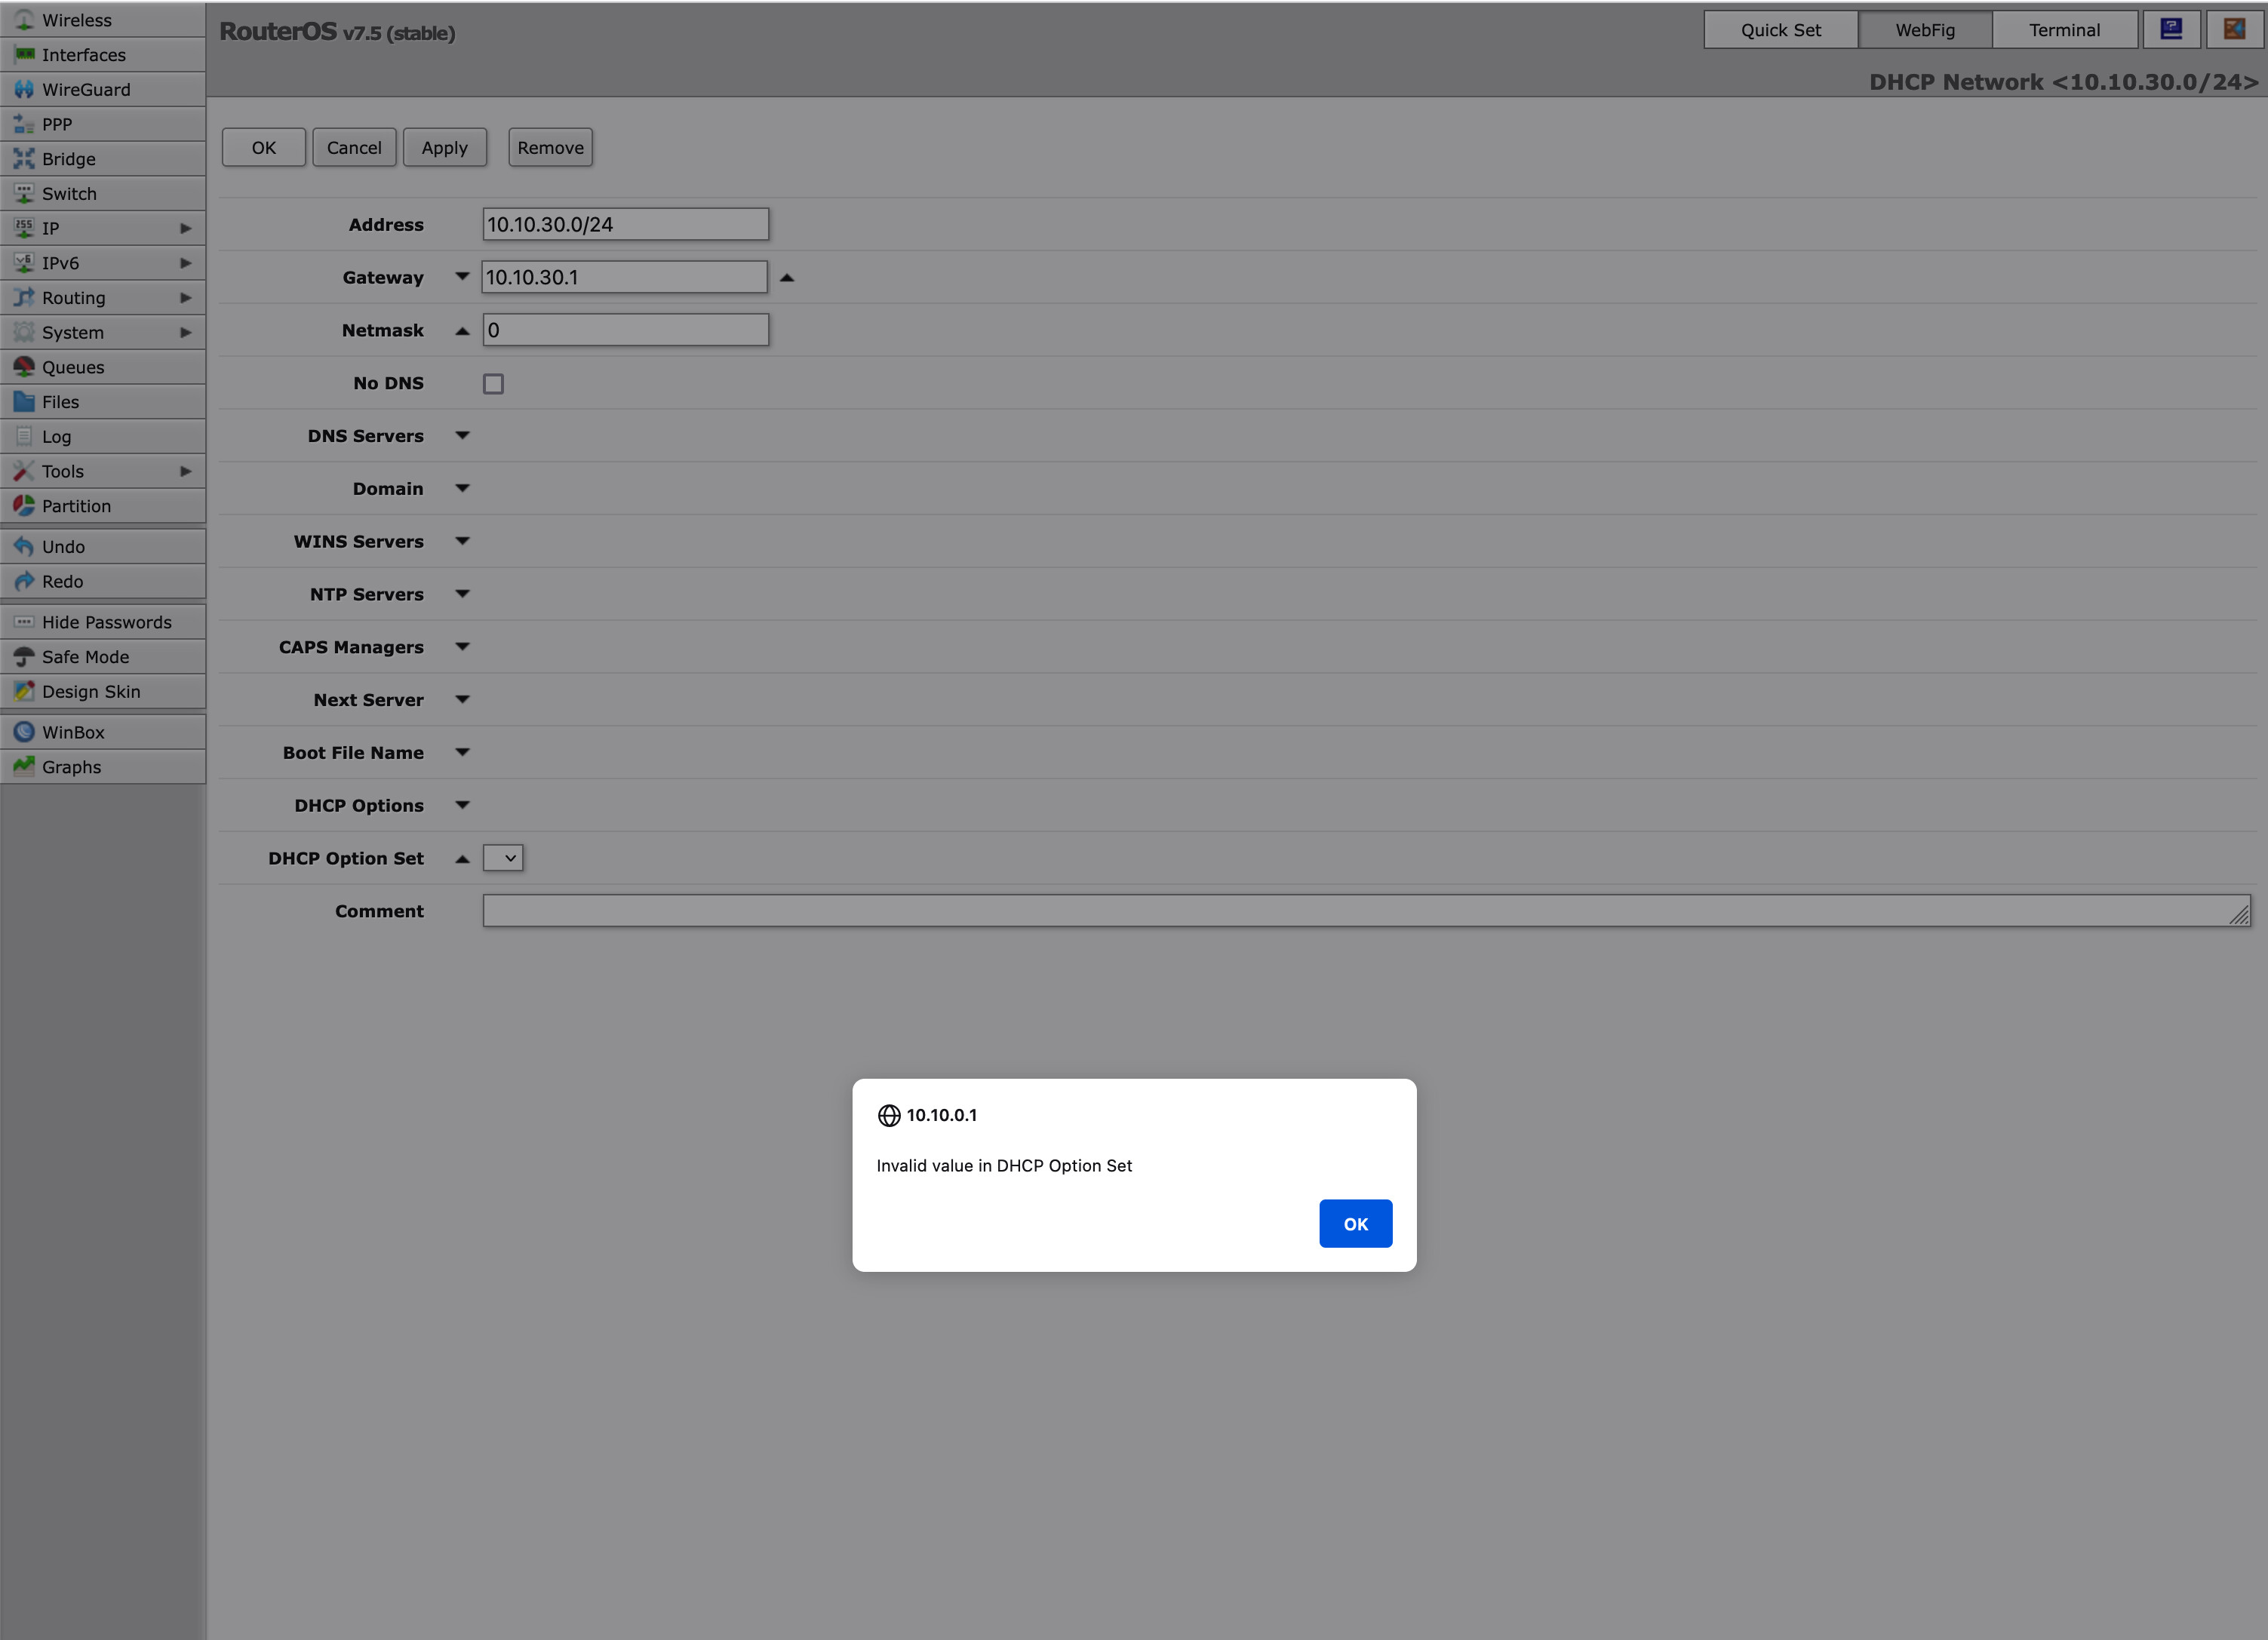Expand the DHCP Options field
2268x1640 pixels.
(x=462, y=805)
